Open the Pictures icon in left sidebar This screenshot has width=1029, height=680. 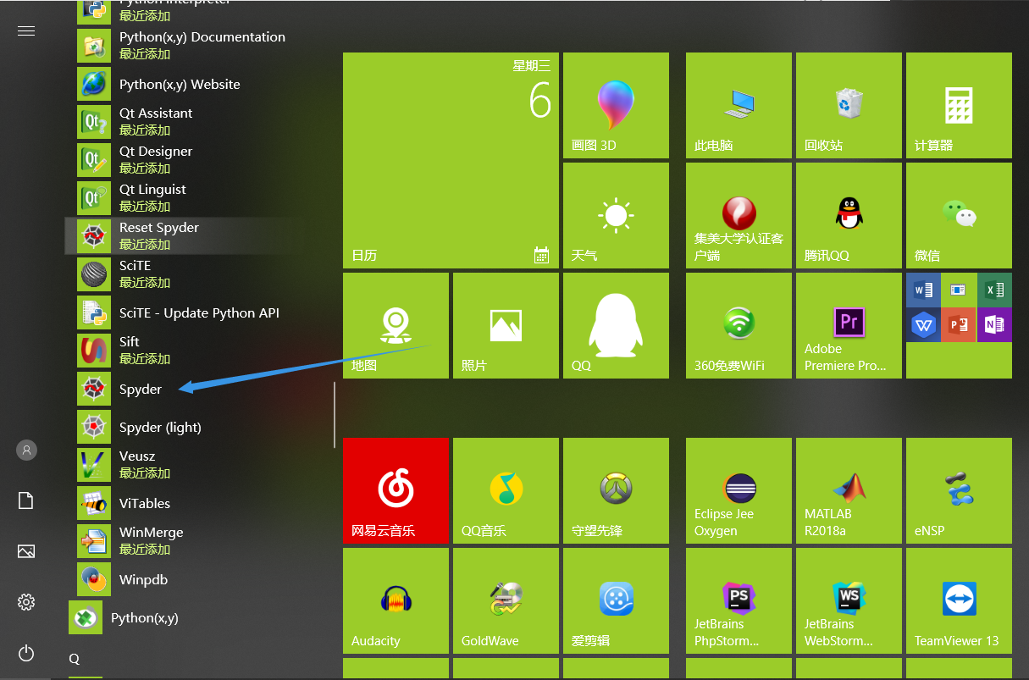[26, 552]
